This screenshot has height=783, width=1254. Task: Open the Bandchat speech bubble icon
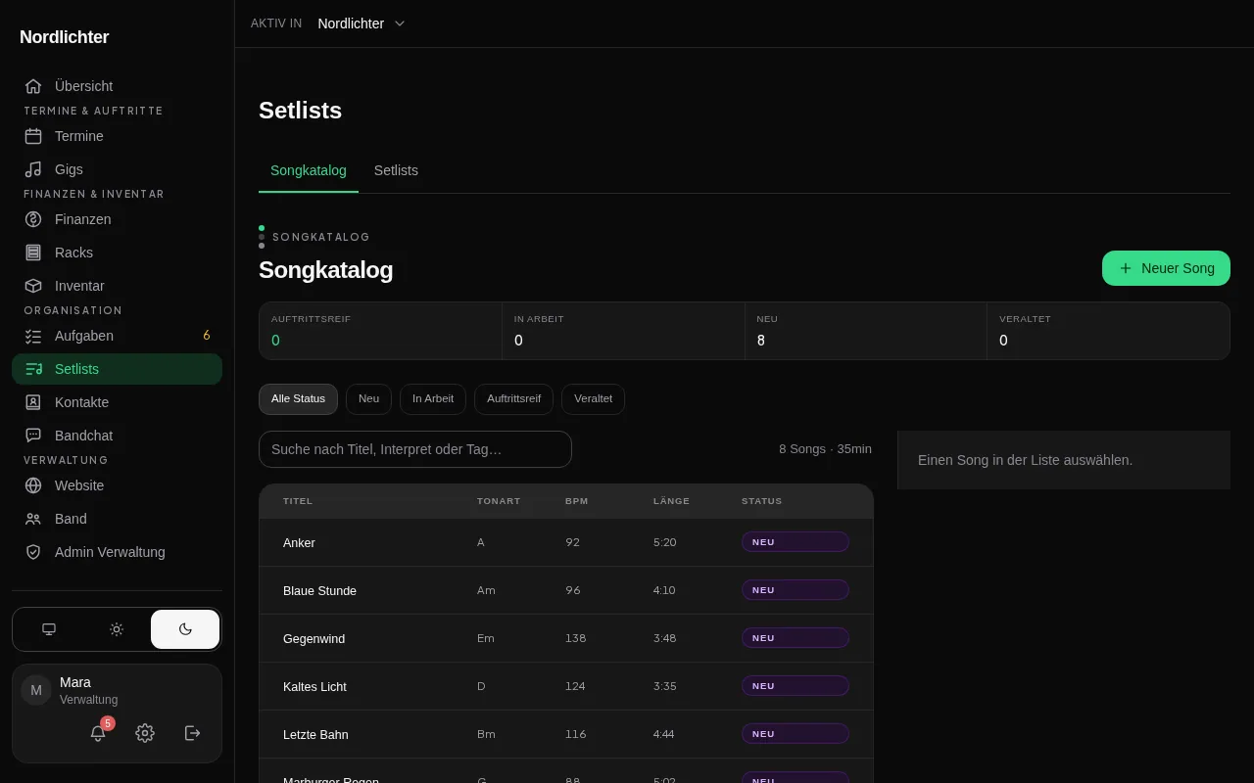coord(33,436)
